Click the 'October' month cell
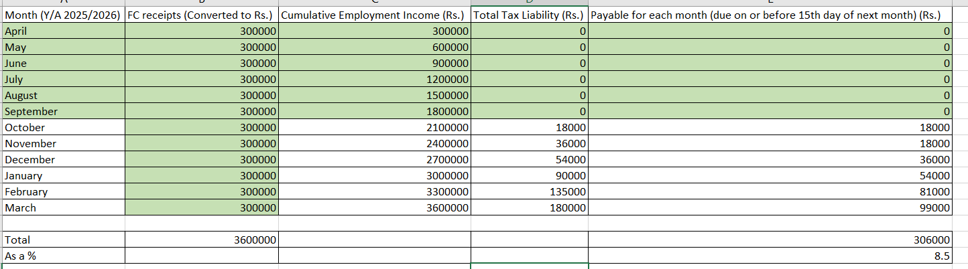The width and height of the screenshot is (968, 269). coord(62,128)
